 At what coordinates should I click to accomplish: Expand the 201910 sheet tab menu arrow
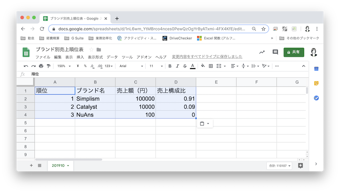coord(68,165)
